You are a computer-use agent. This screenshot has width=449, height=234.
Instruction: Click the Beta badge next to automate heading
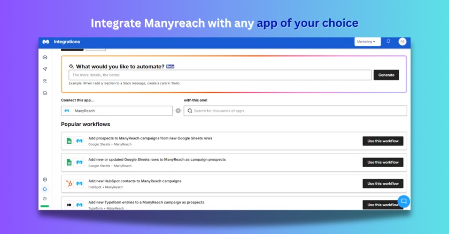(x=171, y=66)
